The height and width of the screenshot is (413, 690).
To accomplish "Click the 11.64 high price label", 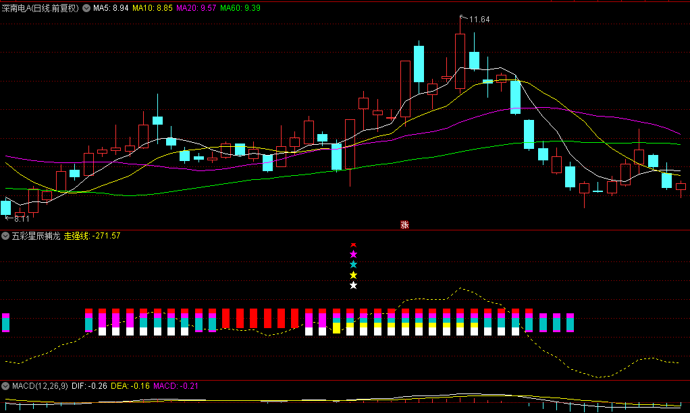I will click(x=479, y=20).
